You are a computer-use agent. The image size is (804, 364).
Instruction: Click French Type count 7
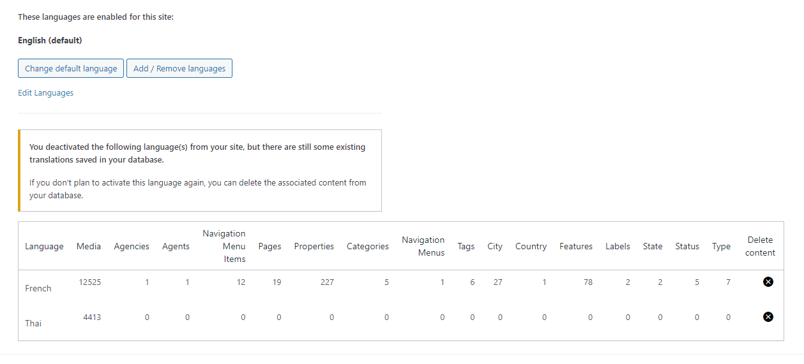tap(728, 282)
